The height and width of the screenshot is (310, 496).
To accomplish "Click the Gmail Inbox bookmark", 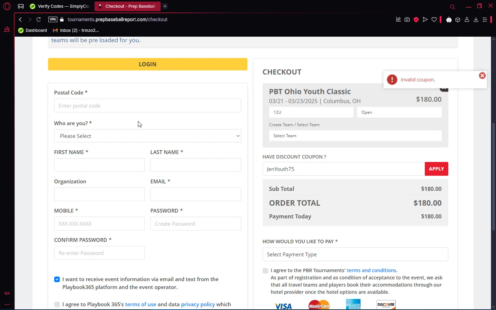I will point(76,30).
